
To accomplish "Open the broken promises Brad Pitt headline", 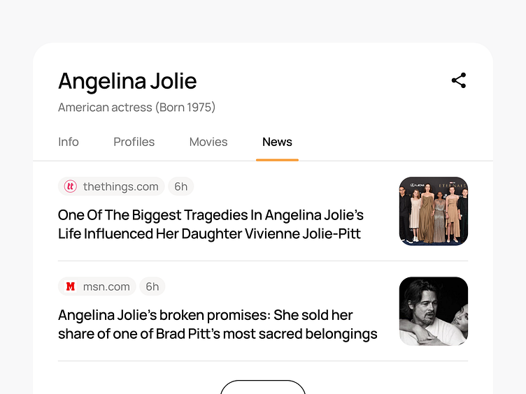I will coord(218,324).
